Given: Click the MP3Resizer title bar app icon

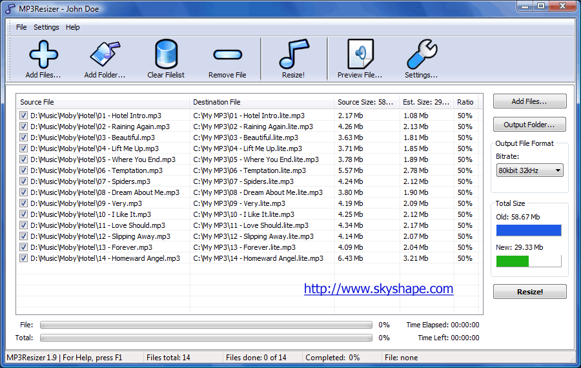Looking at the screenshot, I should coord(10,9).
